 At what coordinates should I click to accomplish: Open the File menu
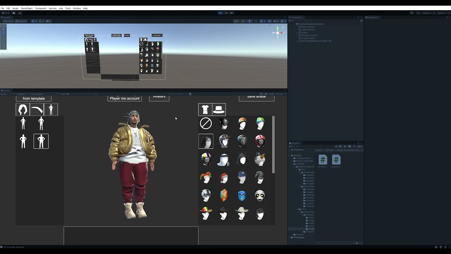pos(2,8)
